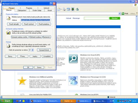This screenshot has height=103, width=138.
Task: Click the green Hledání search button
Action: [115, 18]
